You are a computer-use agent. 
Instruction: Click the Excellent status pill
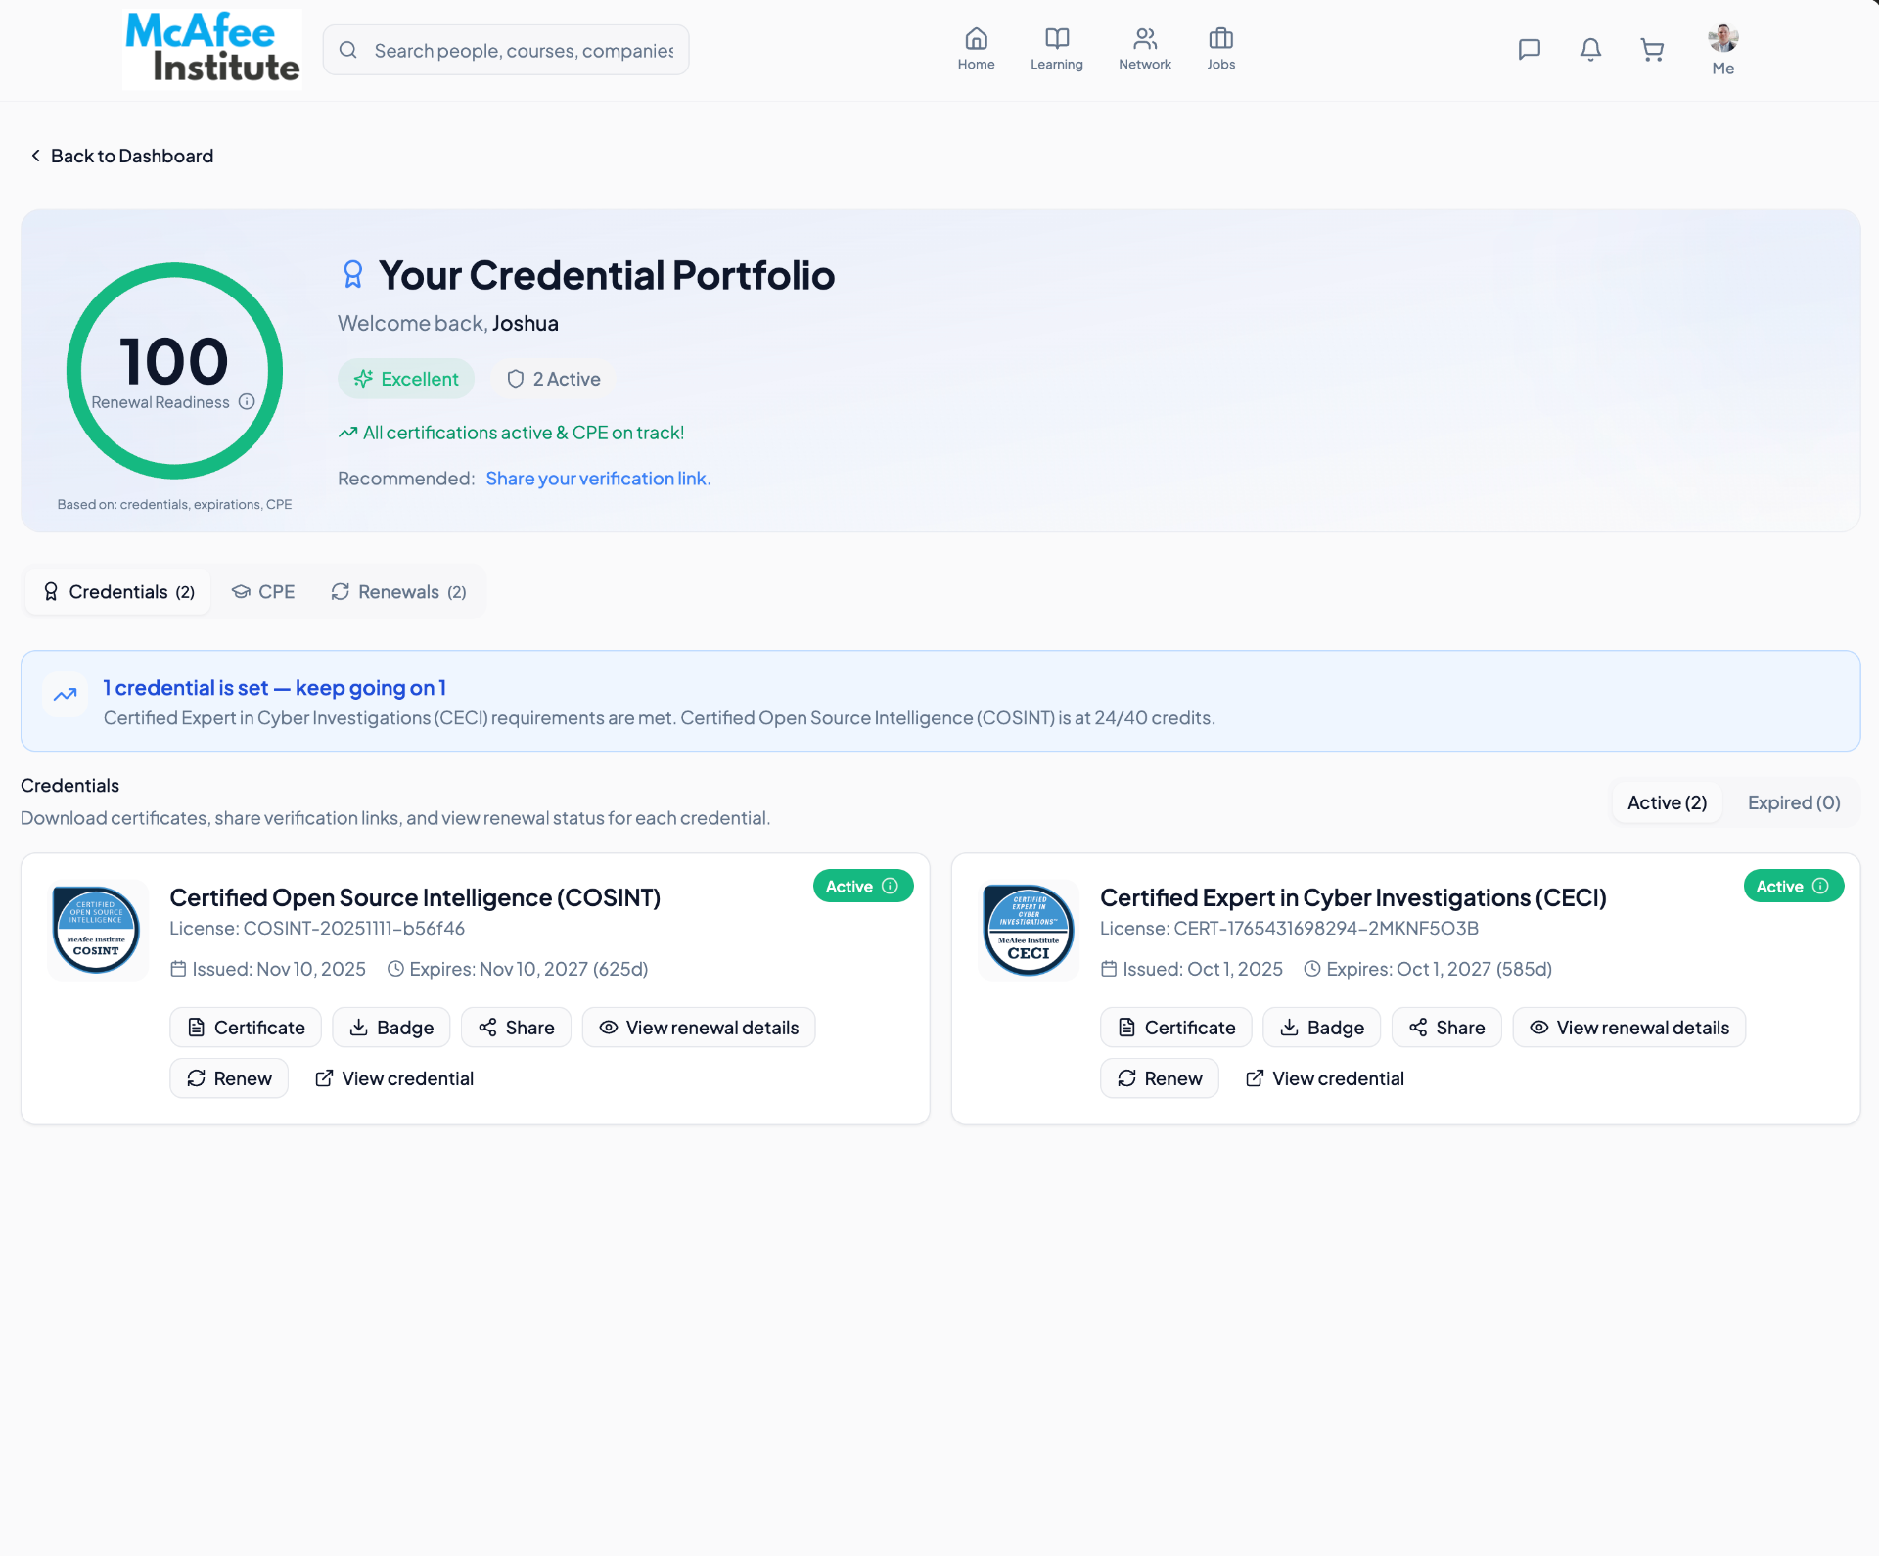click(406, 379)
